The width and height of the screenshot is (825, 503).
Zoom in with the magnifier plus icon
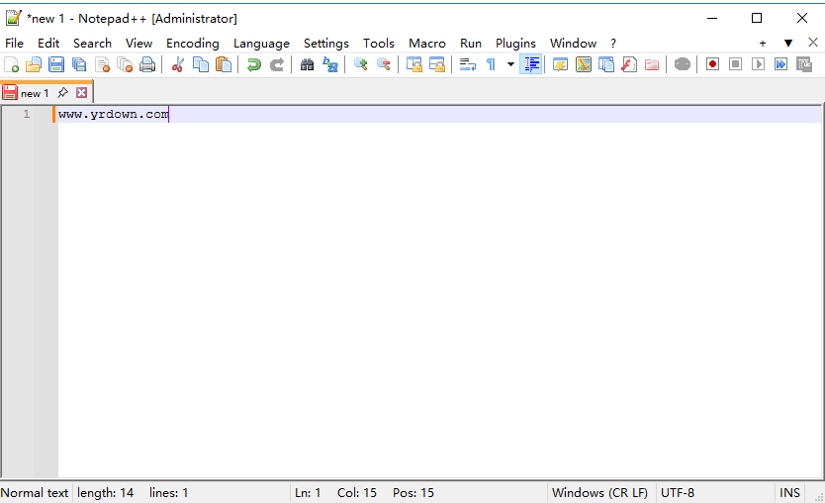click(361, 64)
